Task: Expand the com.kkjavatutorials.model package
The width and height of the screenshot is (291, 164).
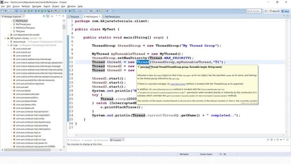Action: (8, 35)
